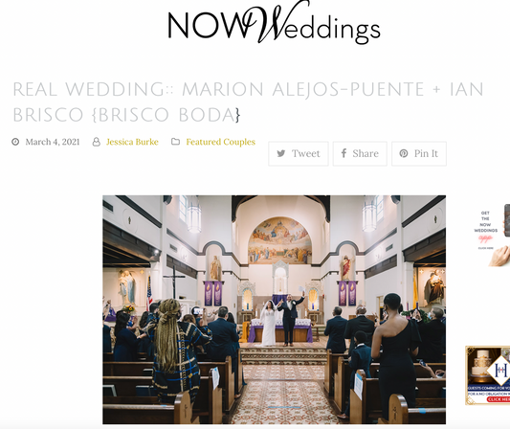This screenshot has width=510, height=429.
Task: Share the post via Tweet button
Action: point(299,153)
